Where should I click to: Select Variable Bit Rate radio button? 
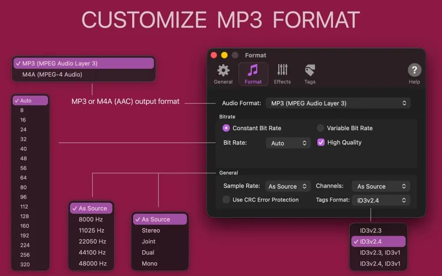click(320, 128)
